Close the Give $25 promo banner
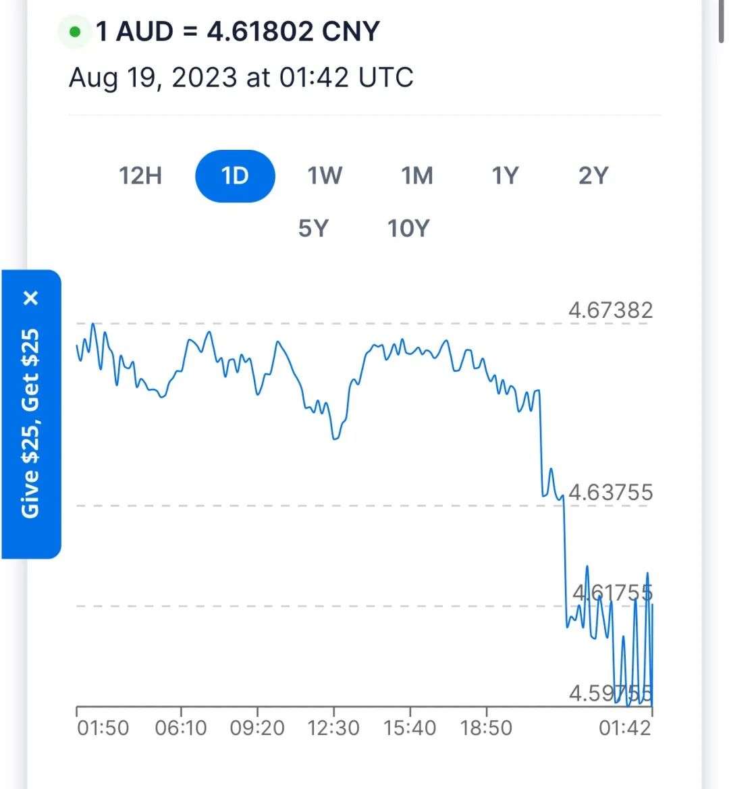The width and height of the screenshot is (729, 789). (x=30, y=298)
